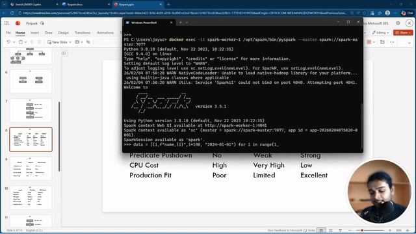Open the settings gear icon

(x=398, y=23)
